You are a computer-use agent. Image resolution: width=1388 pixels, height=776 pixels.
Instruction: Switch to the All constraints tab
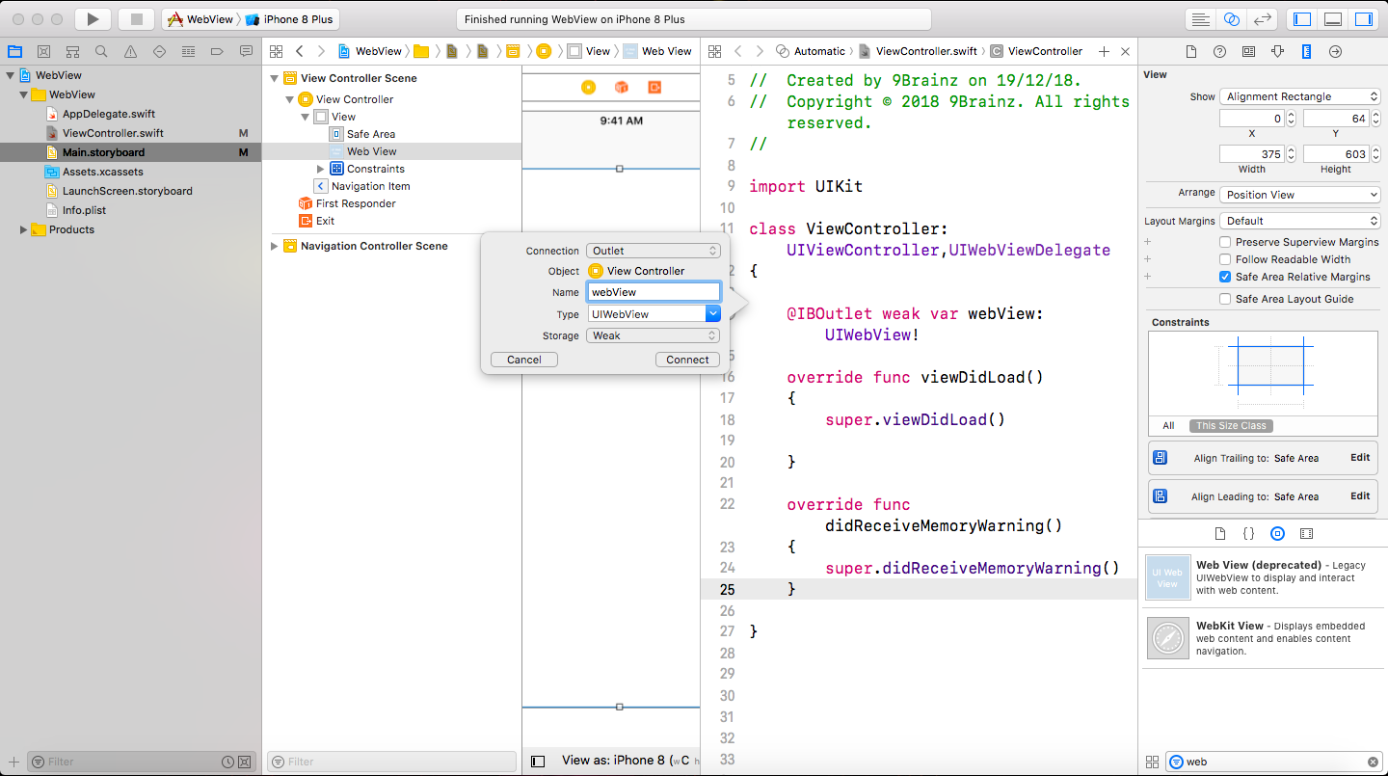pyautogui.click(x=1168, y=425)
